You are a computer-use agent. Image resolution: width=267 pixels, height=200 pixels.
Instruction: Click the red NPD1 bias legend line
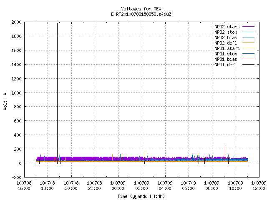pyautogui.click(x=248, y=59)
